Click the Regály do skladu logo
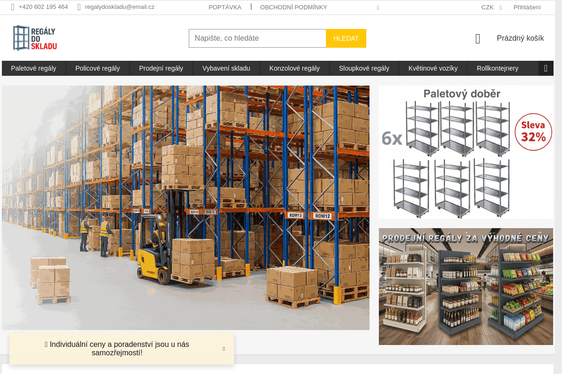Viewport: 562px width, 374px height. point(35,38)
